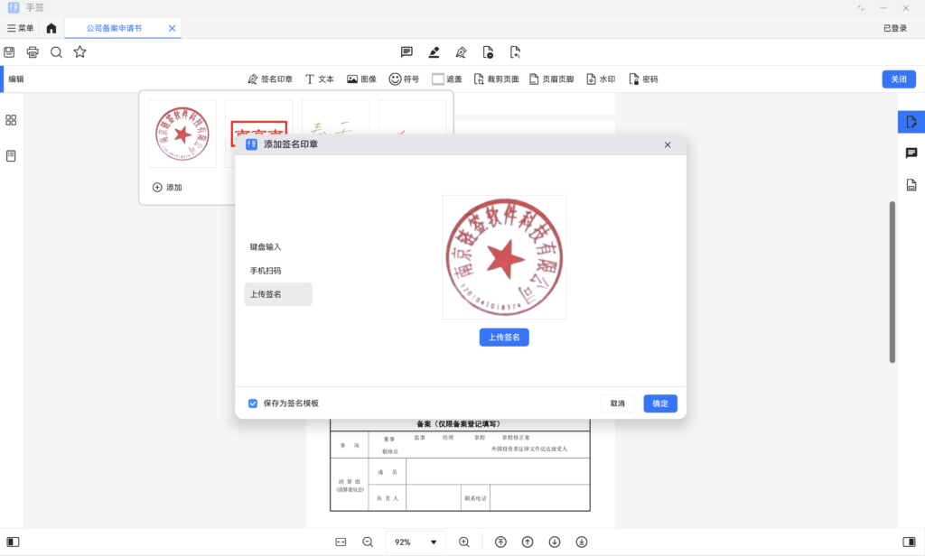Cancel the dialog with 取消

(618, 403)
